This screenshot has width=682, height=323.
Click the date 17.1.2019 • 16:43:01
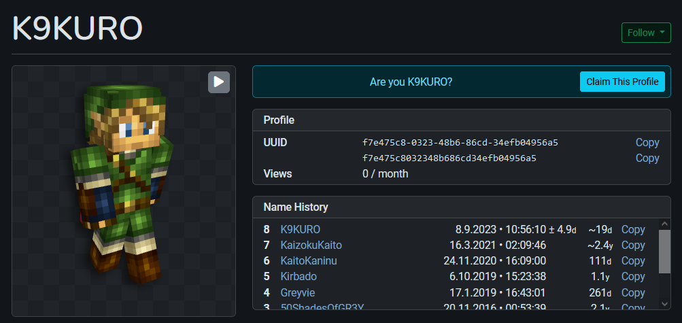(x=498, y=292)
